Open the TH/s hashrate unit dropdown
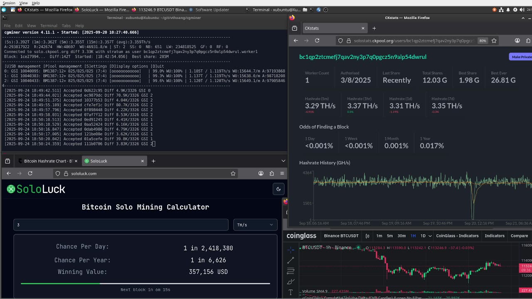532x299 pixels. (255, 225)
